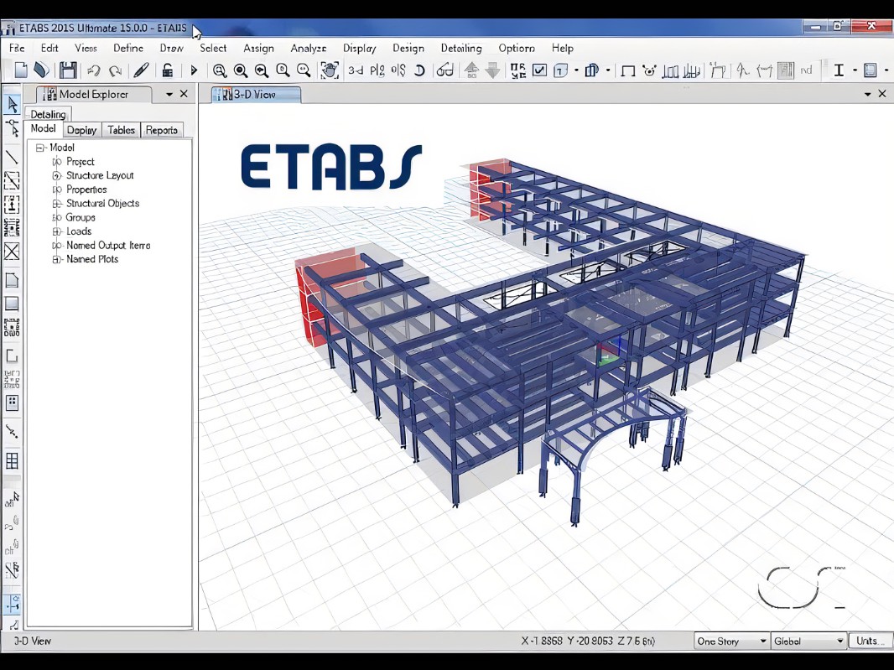This screenshot has width=894, height=670.
Task: Open the File menu
Action: pos(17,49)
